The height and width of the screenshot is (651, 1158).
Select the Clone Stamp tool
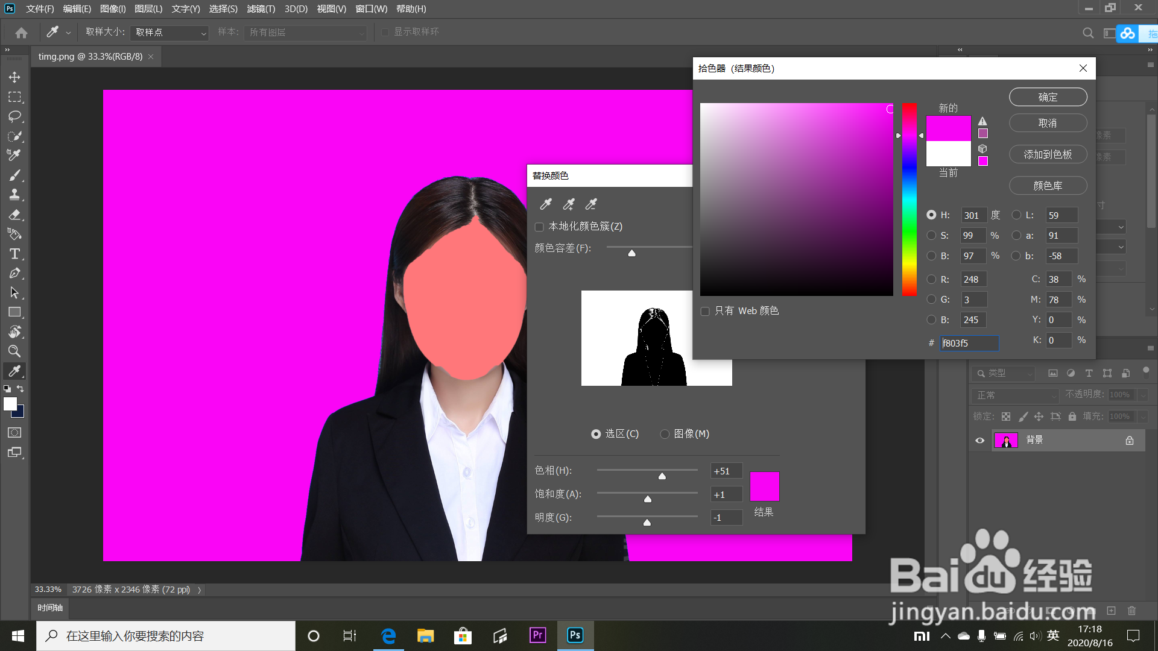[14, 195]
